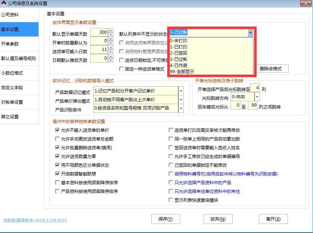Click the 光标跳转至 column field showing 4
Screen dimensions: 313x233
pos(255,88)
